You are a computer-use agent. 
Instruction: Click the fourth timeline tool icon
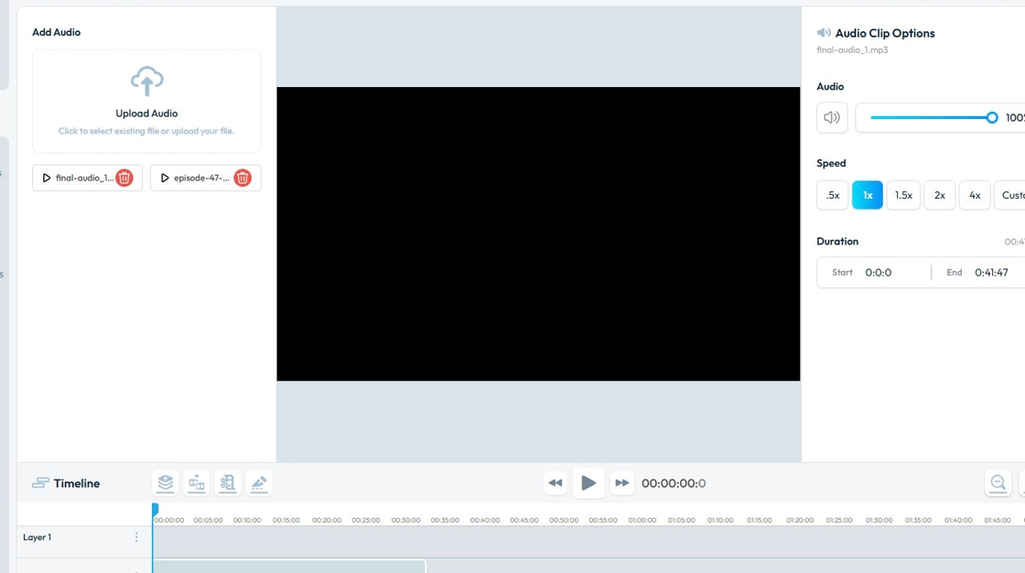tap(259, 483)
